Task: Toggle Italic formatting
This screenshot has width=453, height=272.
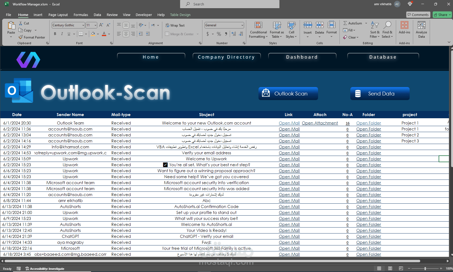Action: point(62,34)
